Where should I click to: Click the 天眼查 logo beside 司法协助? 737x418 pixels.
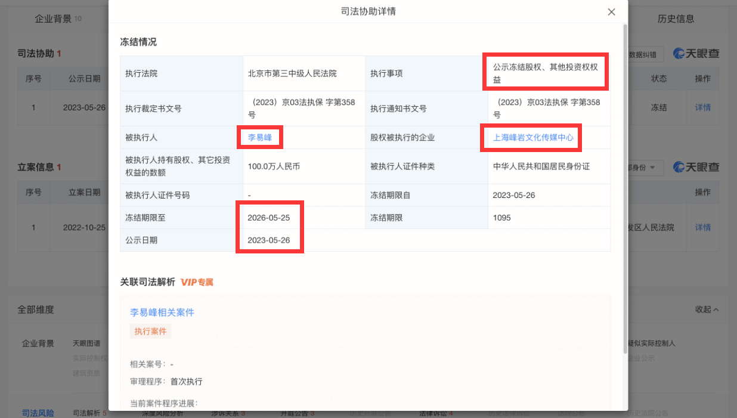tap(696, 54)
